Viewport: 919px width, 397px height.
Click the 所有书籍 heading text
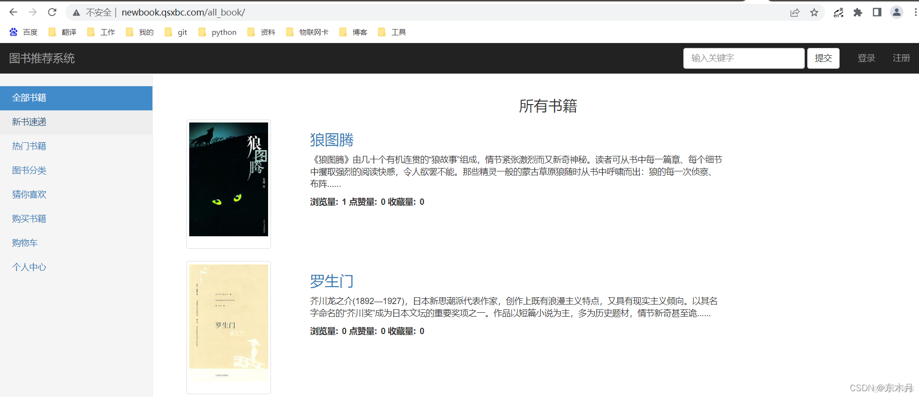(x=548, y=106)
